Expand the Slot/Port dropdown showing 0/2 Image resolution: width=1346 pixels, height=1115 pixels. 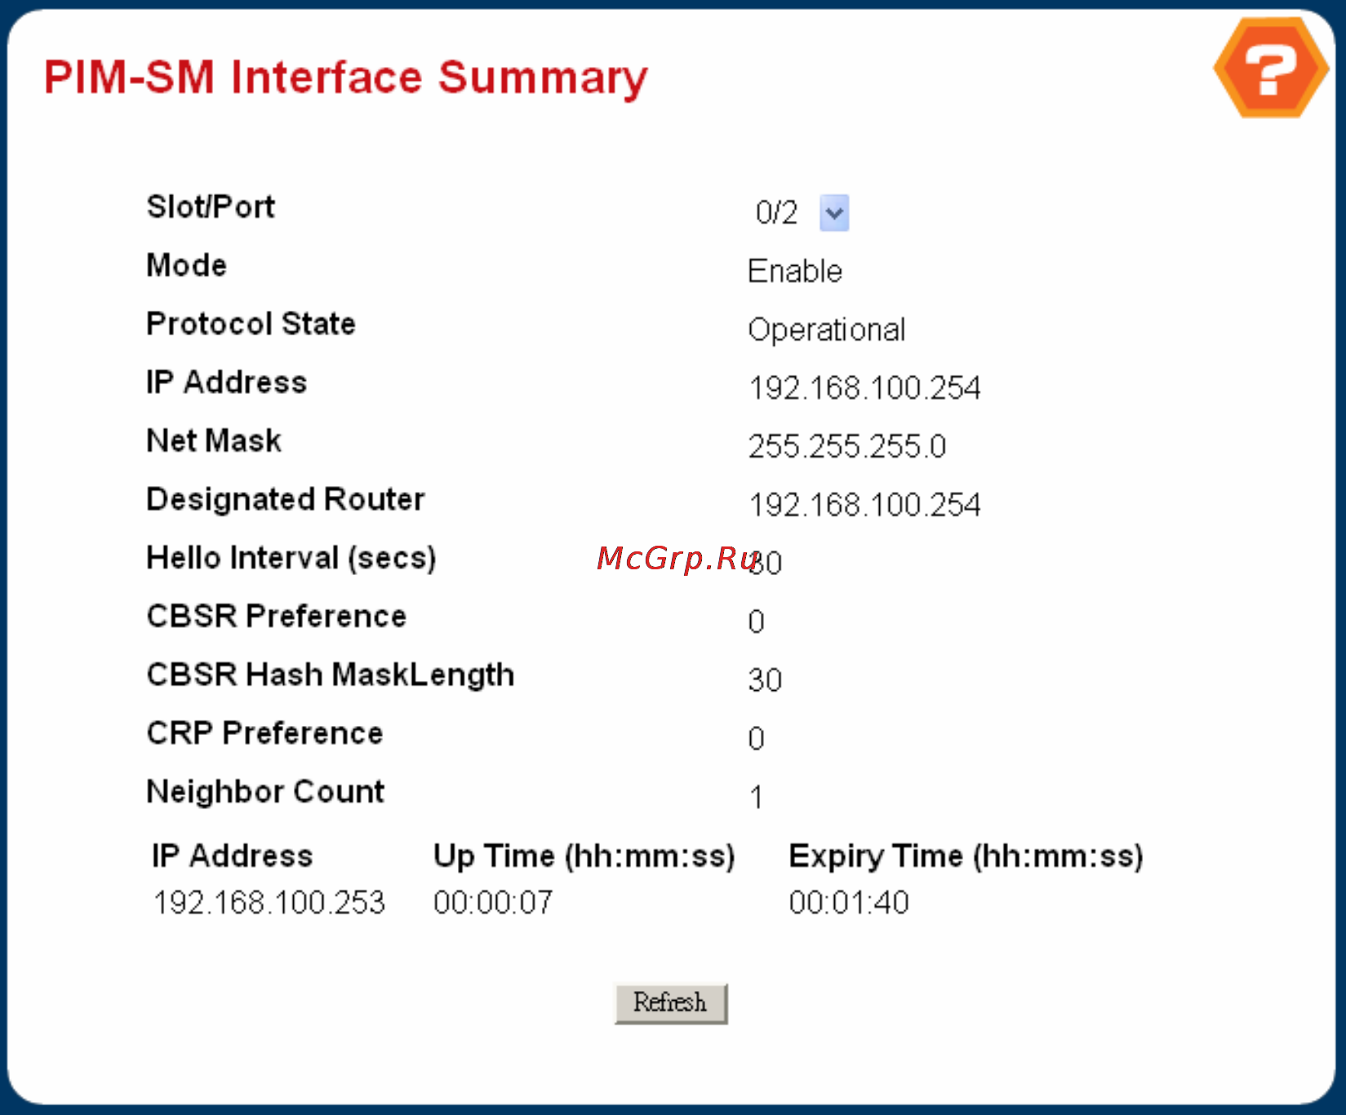click(x=833, y=213)
